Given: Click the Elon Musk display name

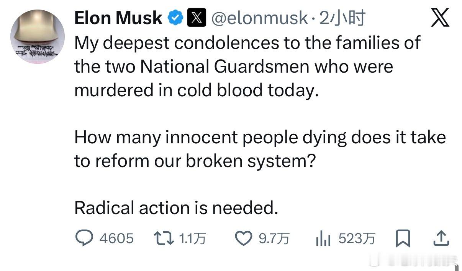Looking at the screenshot, I should tap(118, 18).
